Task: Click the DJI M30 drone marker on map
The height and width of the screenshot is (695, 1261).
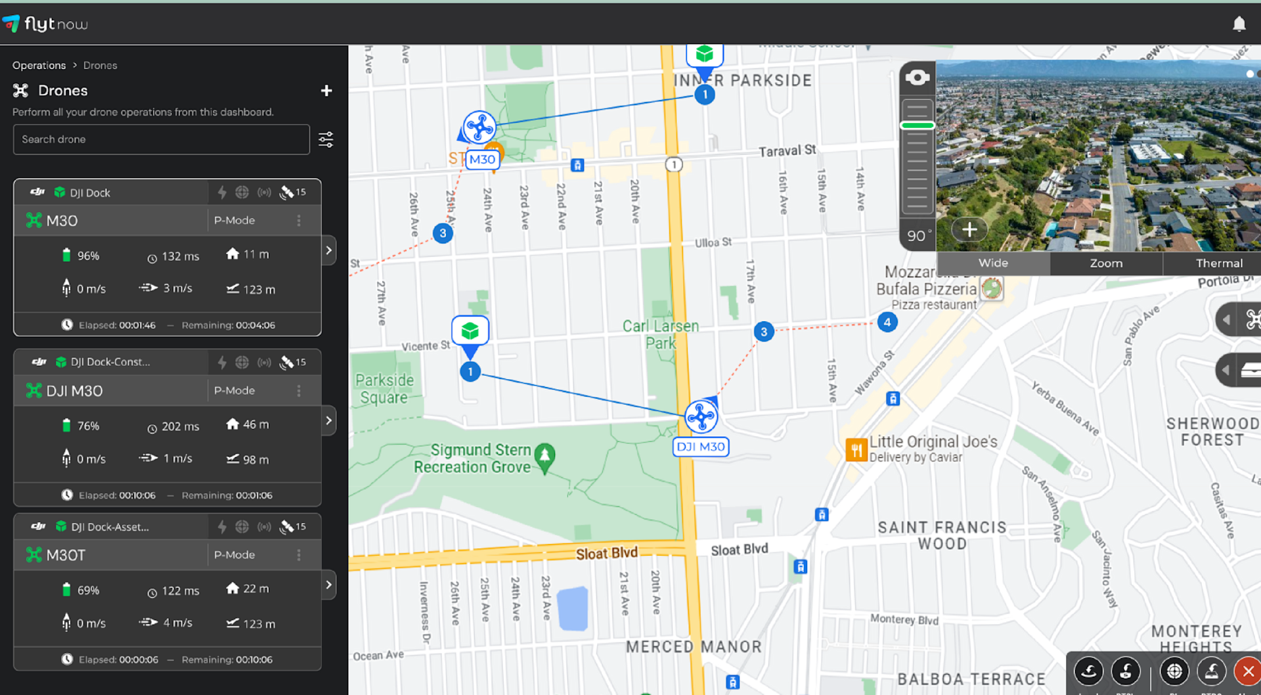Action: (x=701, y=416)
